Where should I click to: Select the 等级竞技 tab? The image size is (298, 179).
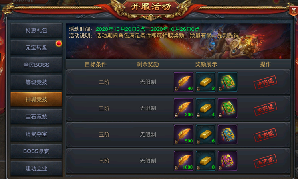[36, 82]
